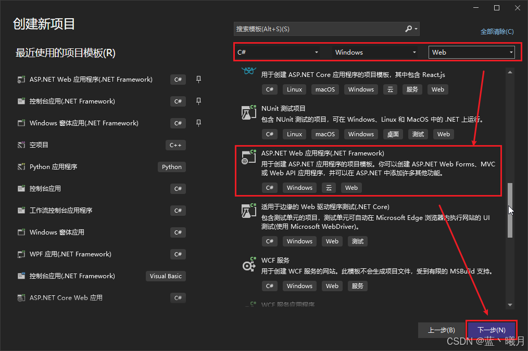Click the 控制台应用 recent template icon
Screen dimensions: 528x351
21,189
